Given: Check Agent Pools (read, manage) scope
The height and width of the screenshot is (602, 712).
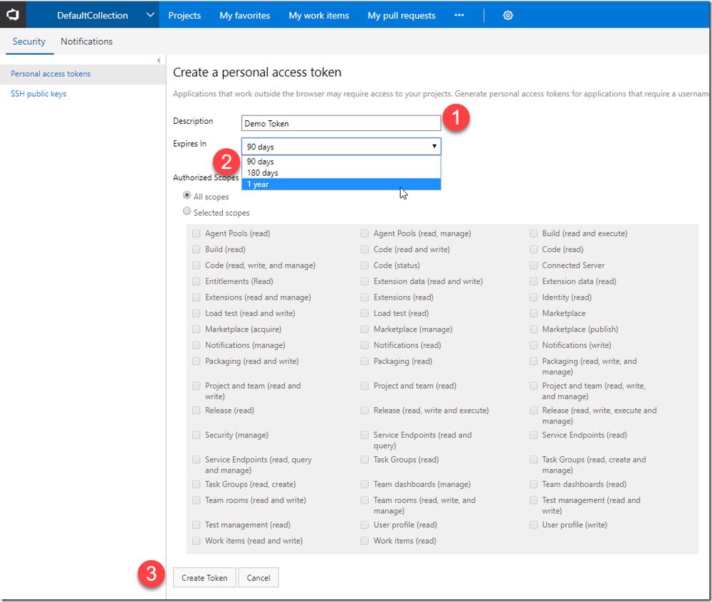Looking at the screenshot, I should click(x=364, y=233).
